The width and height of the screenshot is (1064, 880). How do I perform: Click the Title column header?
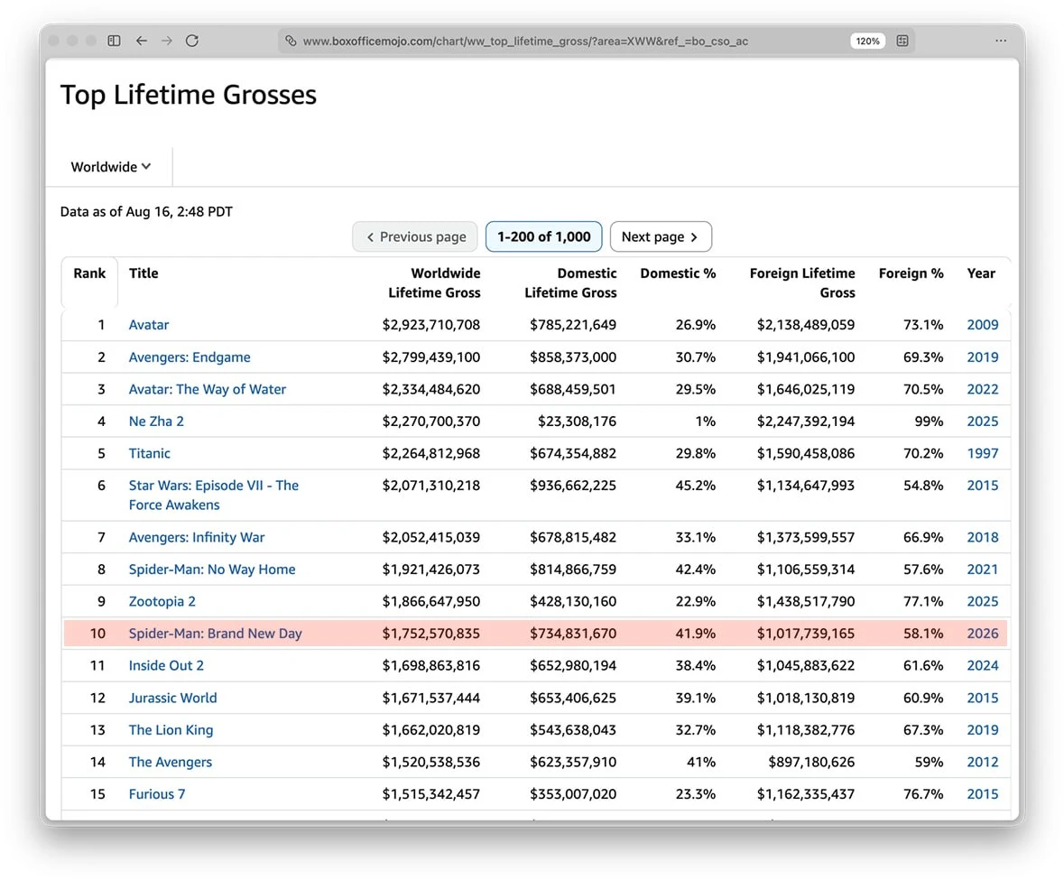[x=143, y=273]
